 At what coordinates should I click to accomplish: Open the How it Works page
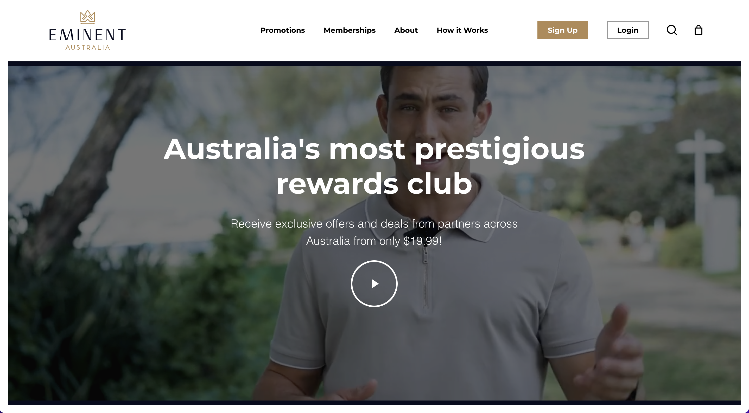[x=462, y=30]
